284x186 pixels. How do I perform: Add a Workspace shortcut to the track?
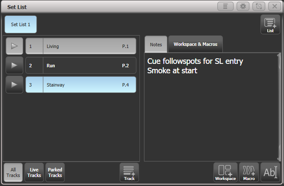225,172
